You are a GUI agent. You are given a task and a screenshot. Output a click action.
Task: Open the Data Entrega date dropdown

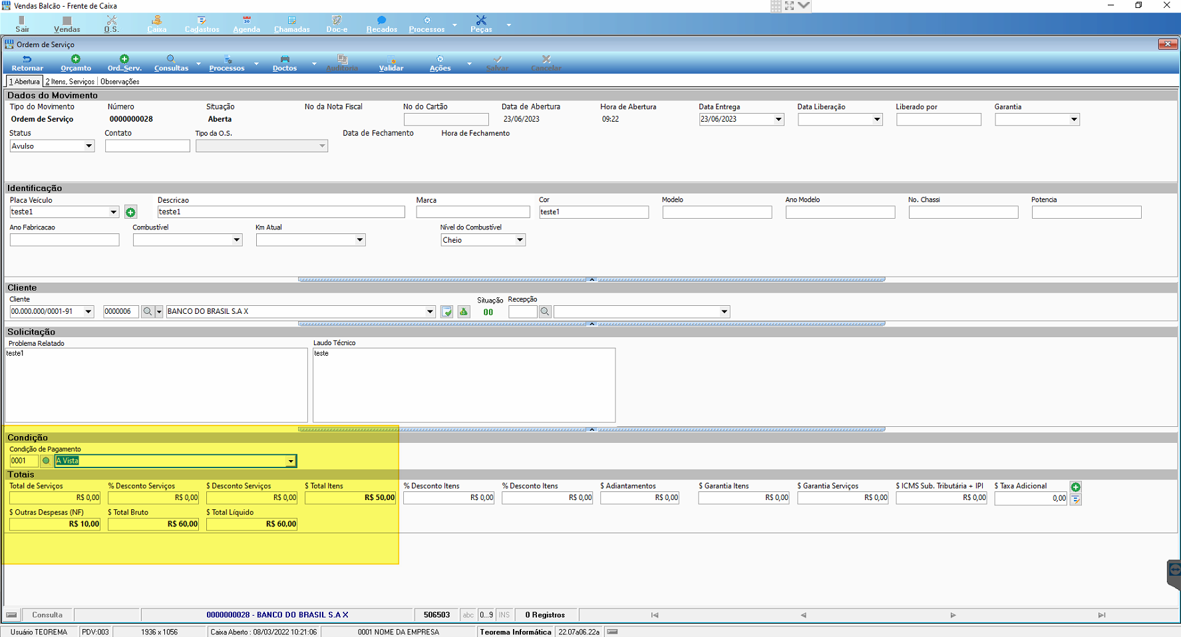click(778, 120)
